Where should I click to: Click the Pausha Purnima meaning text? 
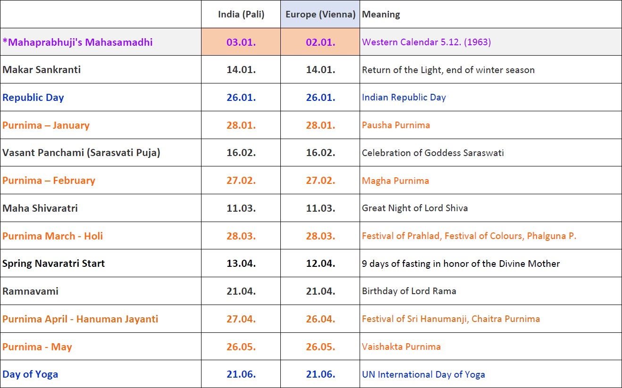395,125
